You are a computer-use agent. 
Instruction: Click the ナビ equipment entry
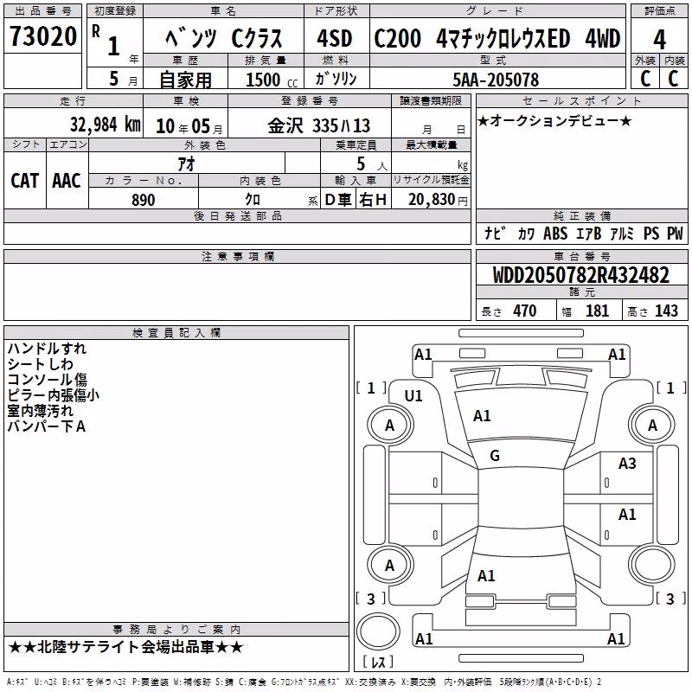point(494,233)
